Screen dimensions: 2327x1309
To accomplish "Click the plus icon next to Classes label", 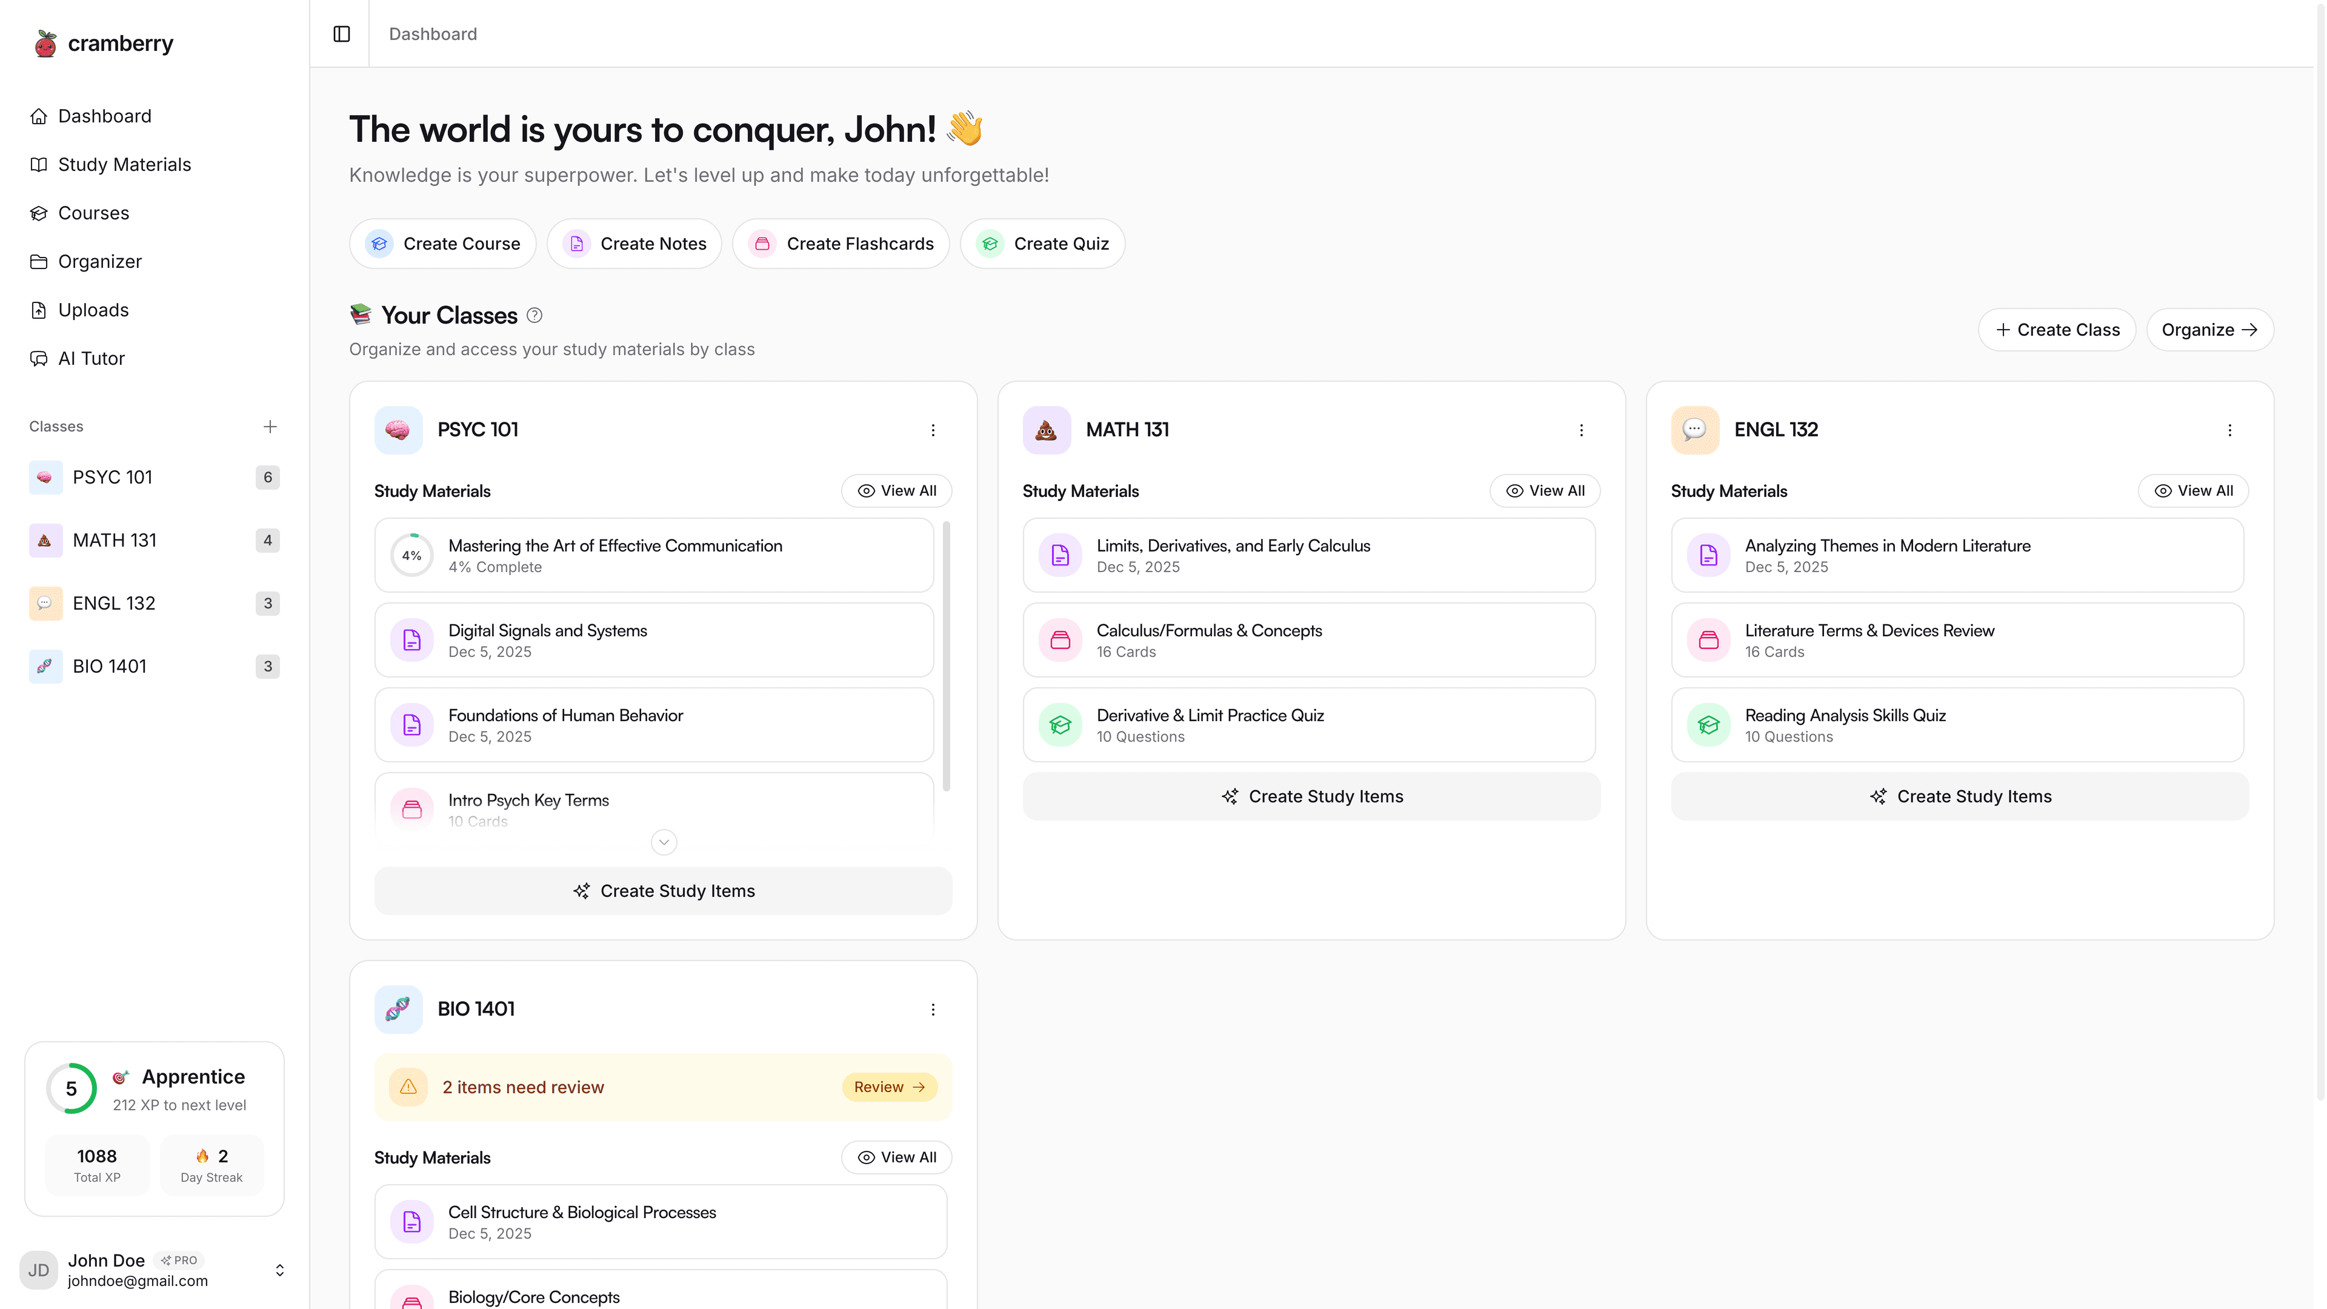I will 270,427.
